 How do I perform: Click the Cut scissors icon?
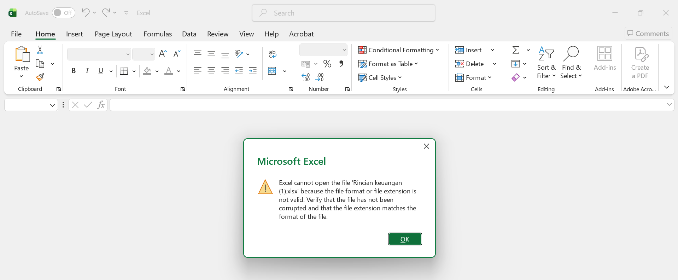pos(40,50)
